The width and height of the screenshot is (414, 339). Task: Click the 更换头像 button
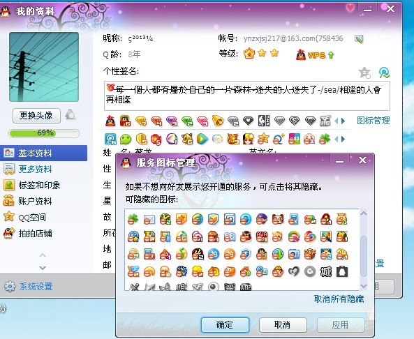pyautogui.click(x=36, y=116)
